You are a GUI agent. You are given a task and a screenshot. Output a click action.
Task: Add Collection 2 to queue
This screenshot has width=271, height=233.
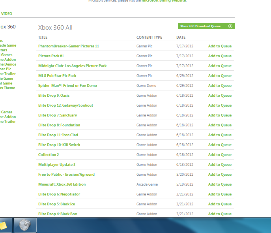pos(220,154)
